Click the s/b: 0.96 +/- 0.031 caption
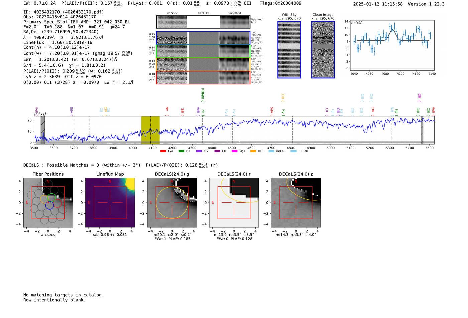468x318 pixels. click(110, 235)
